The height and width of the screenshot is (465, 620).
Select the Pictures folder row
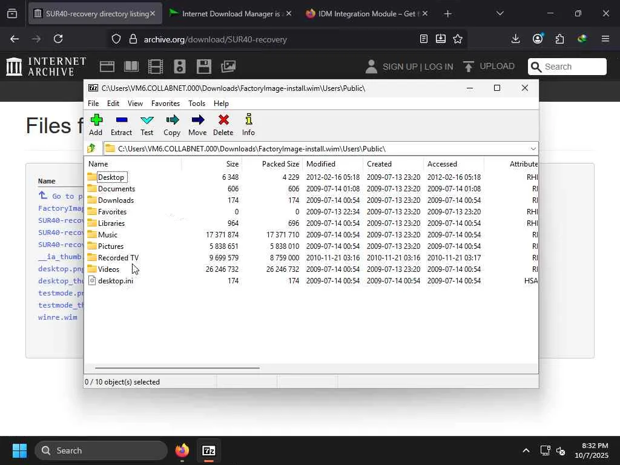pos(312,246)
